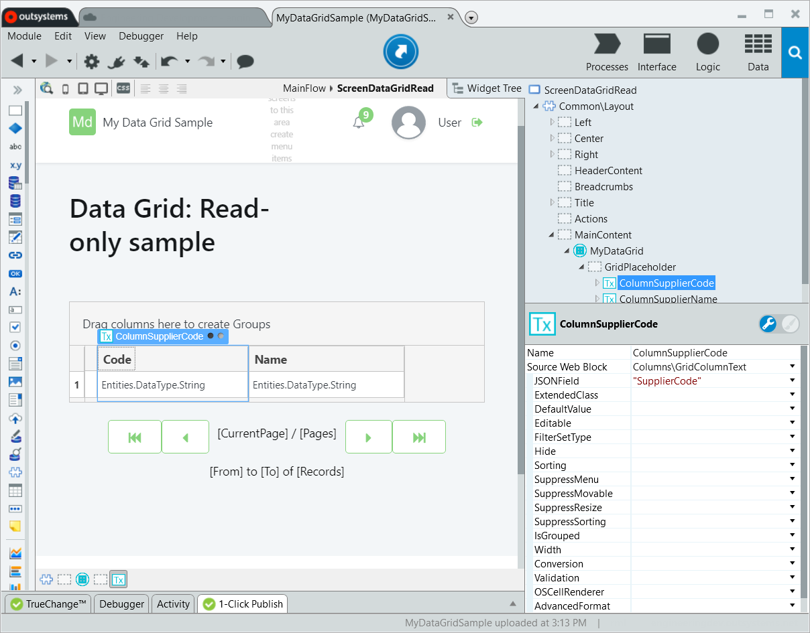
Task: Switch to phone preview mode
Action: pos(64,88)
